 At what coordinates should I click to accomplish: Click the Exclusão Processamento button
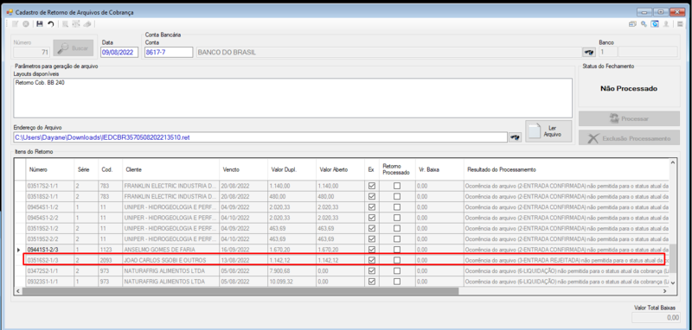tap(629, 138)
